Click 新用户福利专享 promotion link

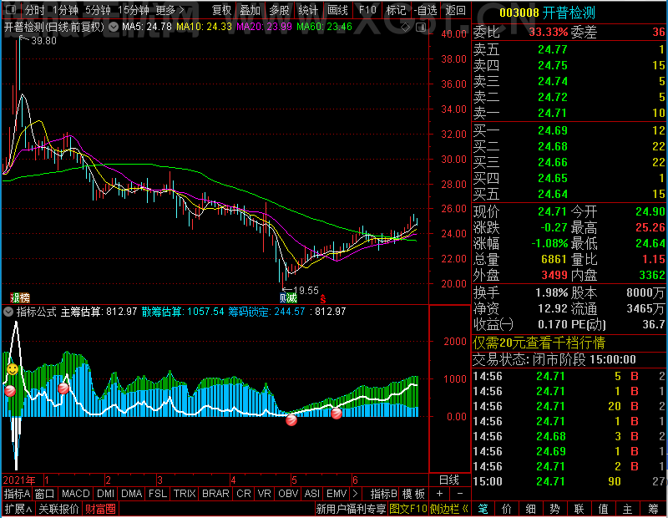click(351, 509)
